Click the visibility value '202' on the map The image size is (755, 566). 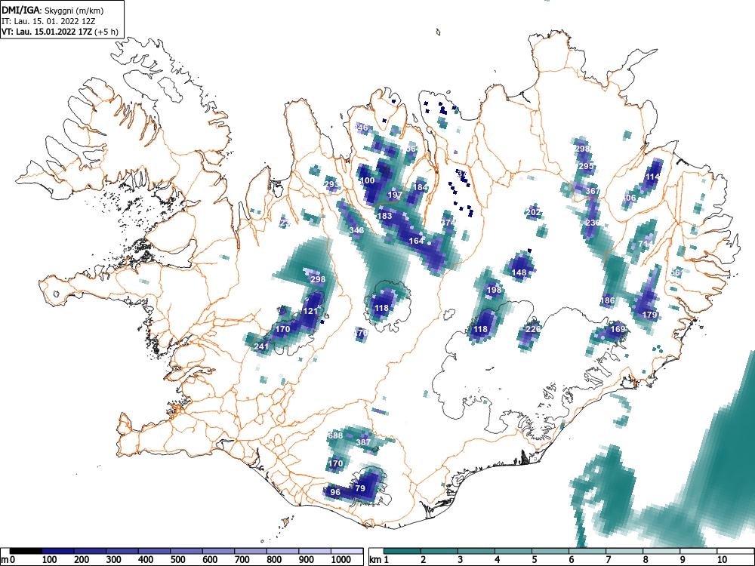click(x=534, y=212)
